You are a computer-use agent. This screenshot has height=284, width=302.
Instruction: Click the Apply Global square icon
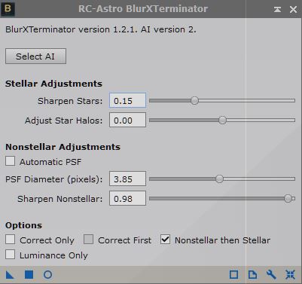click(x=29, y=275)
